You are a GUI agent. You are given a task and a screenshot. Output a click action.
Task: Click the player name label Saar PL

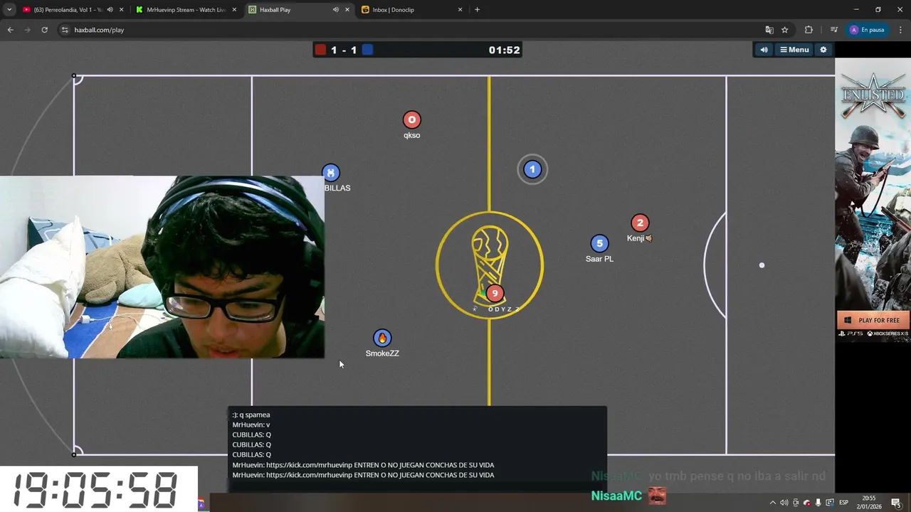pyautogui.click(x=599, y=259)
